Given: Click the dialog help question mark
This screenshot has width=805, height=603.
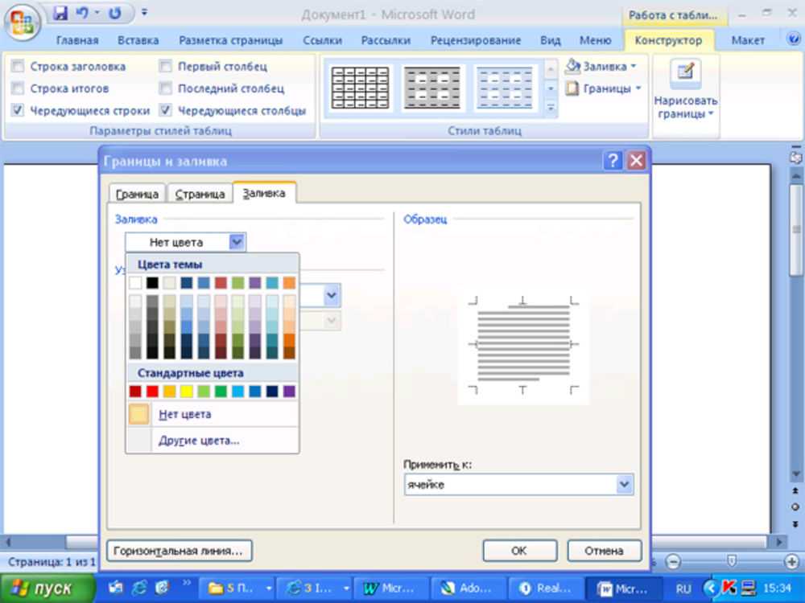Looking at the screenshot, I should pos(613,161).
